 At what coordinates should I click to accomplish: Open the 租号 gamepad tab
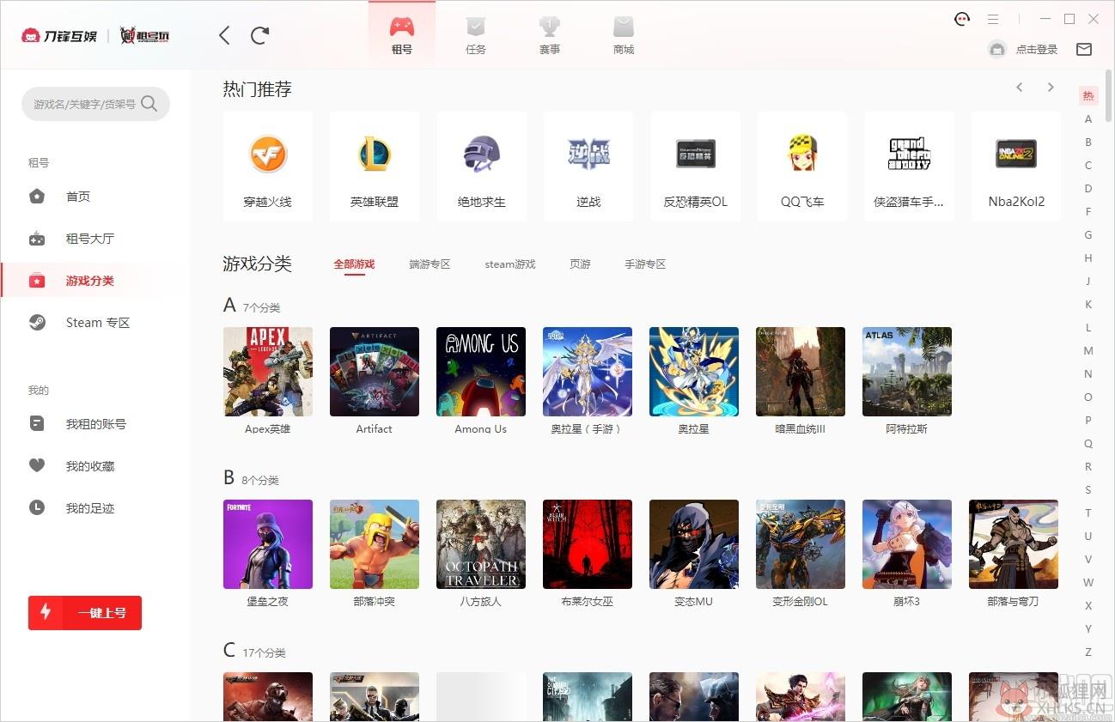402,34
